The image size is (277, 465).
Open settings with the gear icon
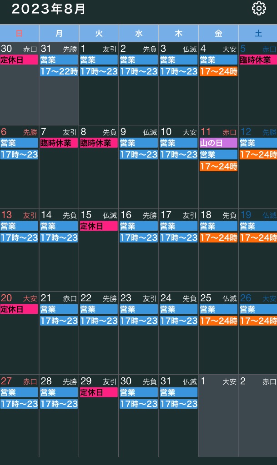[258, 9]
